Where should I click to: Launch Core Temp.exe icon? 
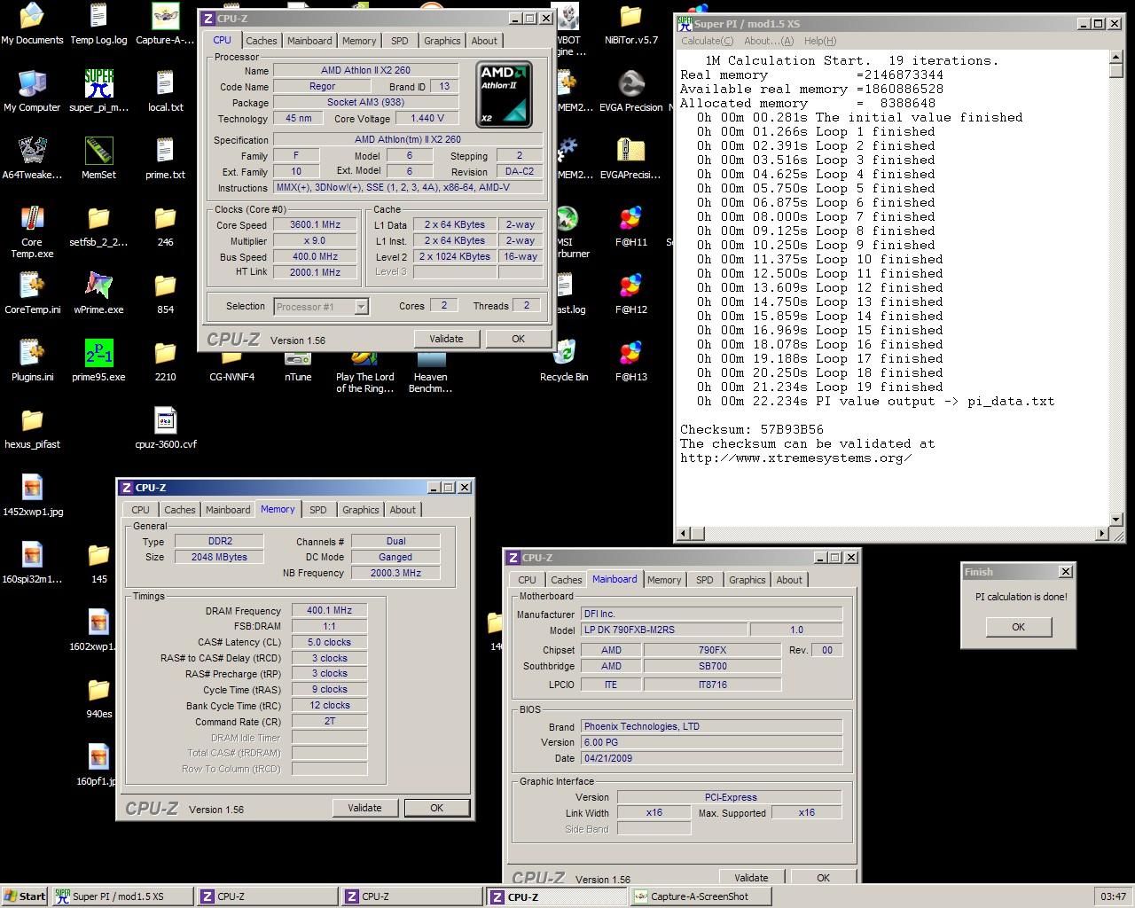32,231
